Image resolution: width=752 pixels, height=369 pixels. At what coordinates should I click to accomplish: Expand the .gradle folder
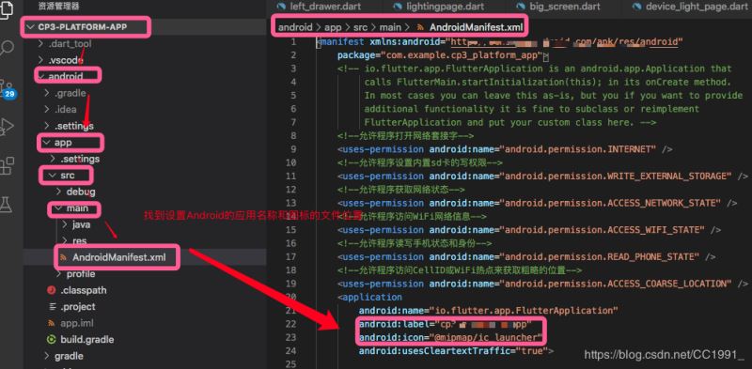[47, 93]
